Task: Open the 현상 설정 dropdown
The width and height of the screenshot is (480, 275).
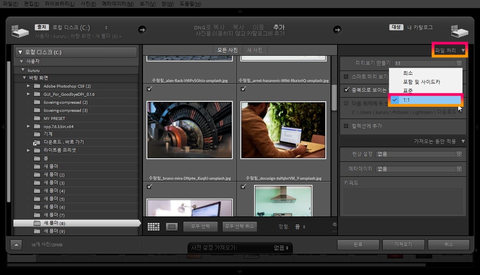Action: pos(419,154)
